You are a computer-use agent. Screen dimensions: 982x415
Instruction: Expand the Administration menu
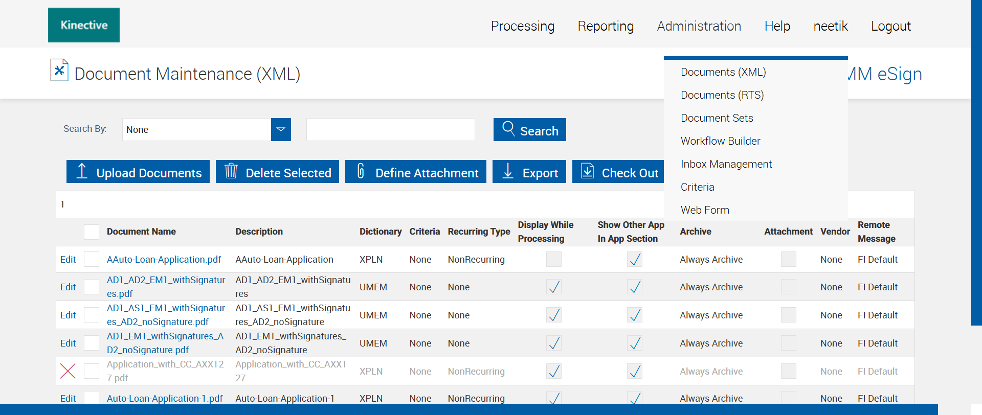[x=699, y=26]
